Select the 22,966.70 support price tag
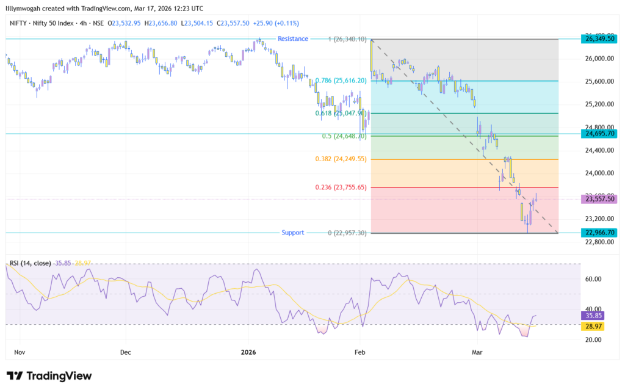Image resolution: width=625 pixels, height=392 pixels. click(599, 233)
